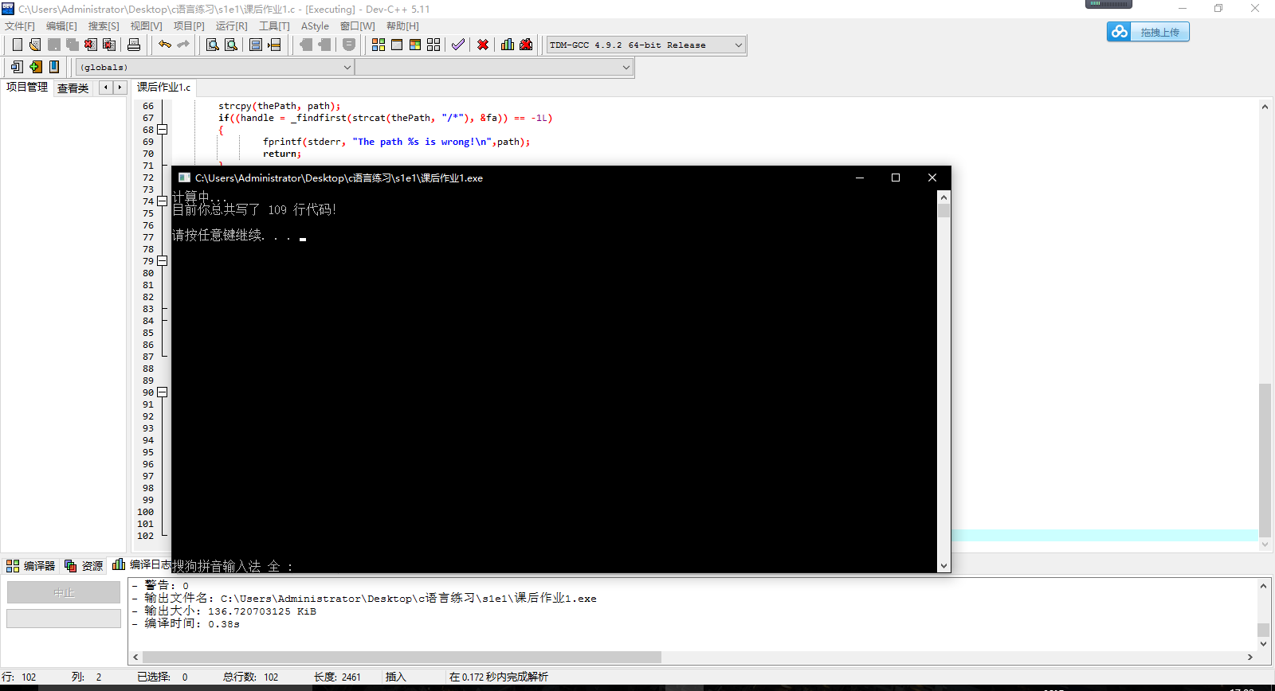The image size is (1275, 691).
Task: Switch to the 项目管理 panel tab
Action: pos(27,87)
